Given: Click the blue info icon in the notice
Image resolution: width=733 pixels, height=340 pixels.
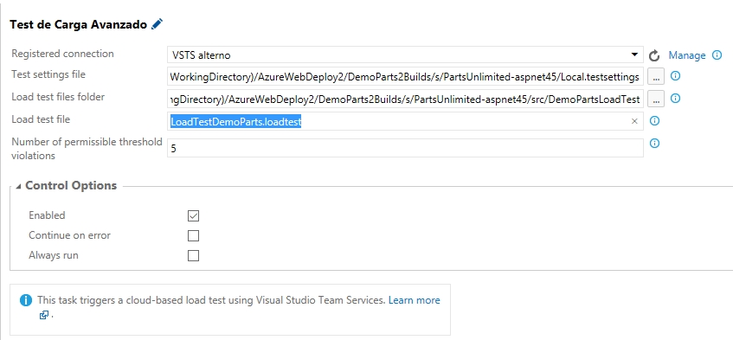Looking at the screenshot, I should pos(26,300).
